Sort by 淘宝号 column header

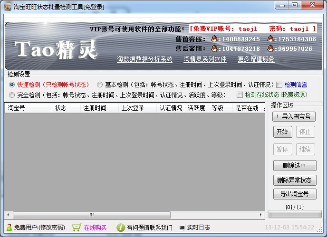(29, 108)
